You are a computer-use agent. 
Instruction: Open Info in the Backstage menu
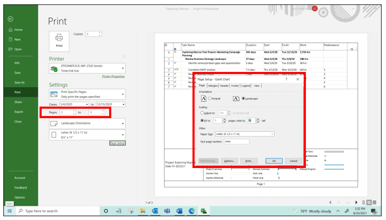[x=17, y=63]
